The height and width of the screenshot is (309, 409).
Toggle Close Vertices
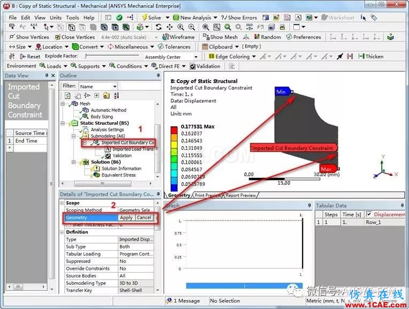74,37
